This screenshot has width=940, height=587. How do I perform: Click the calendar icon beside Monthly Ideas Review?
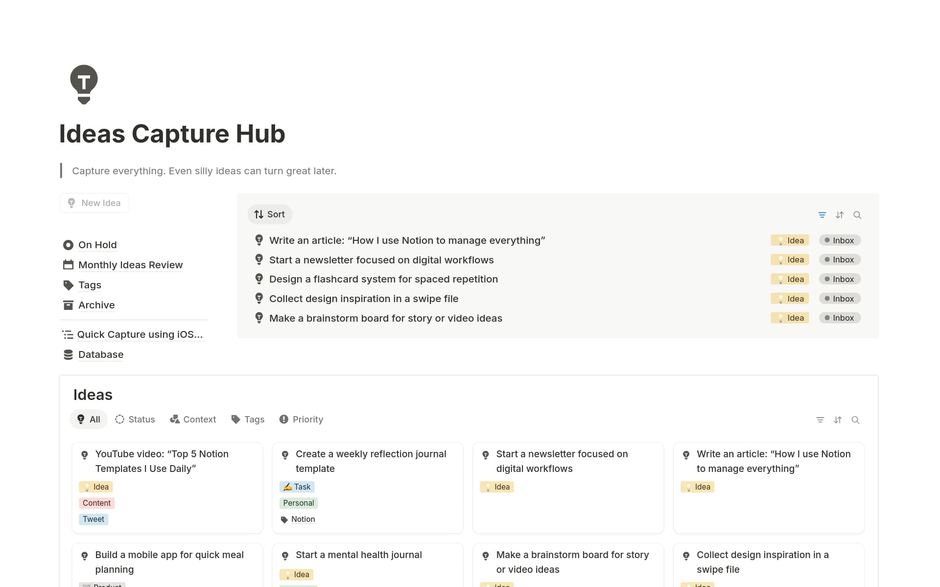pos(68,264)
